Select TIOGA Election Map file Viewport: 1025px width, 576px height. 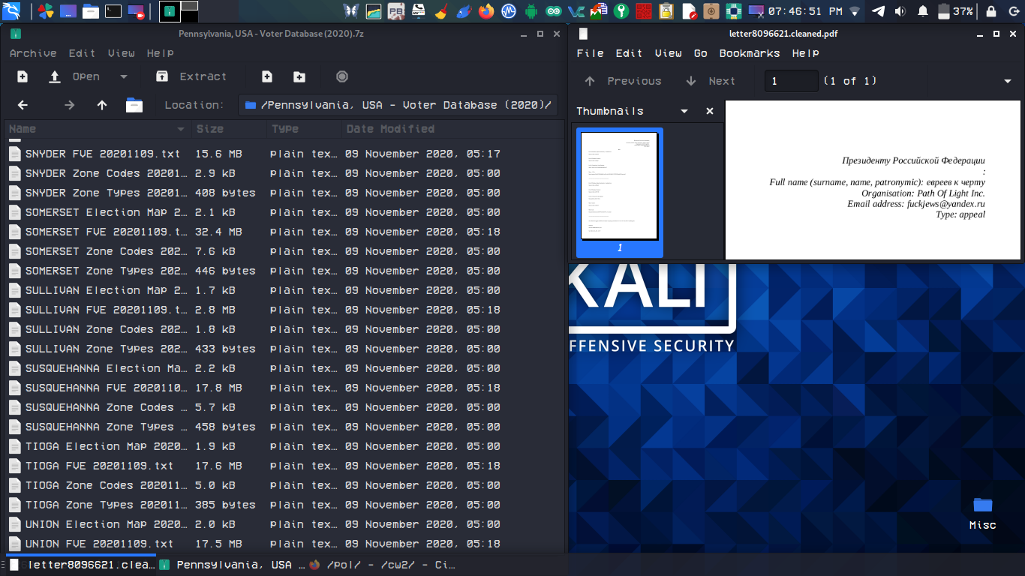pyautogui.click(x=284, y=446)
